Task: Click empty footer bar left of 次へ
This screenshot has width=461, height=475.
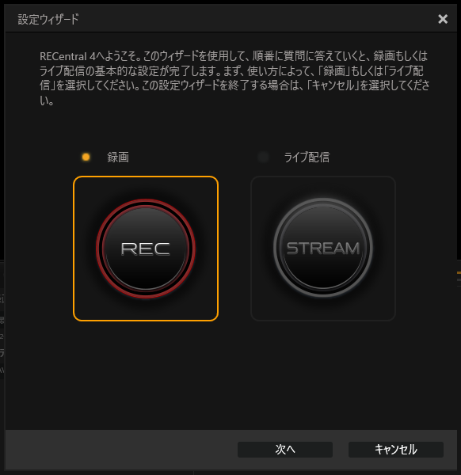Action: pos(121,449)
